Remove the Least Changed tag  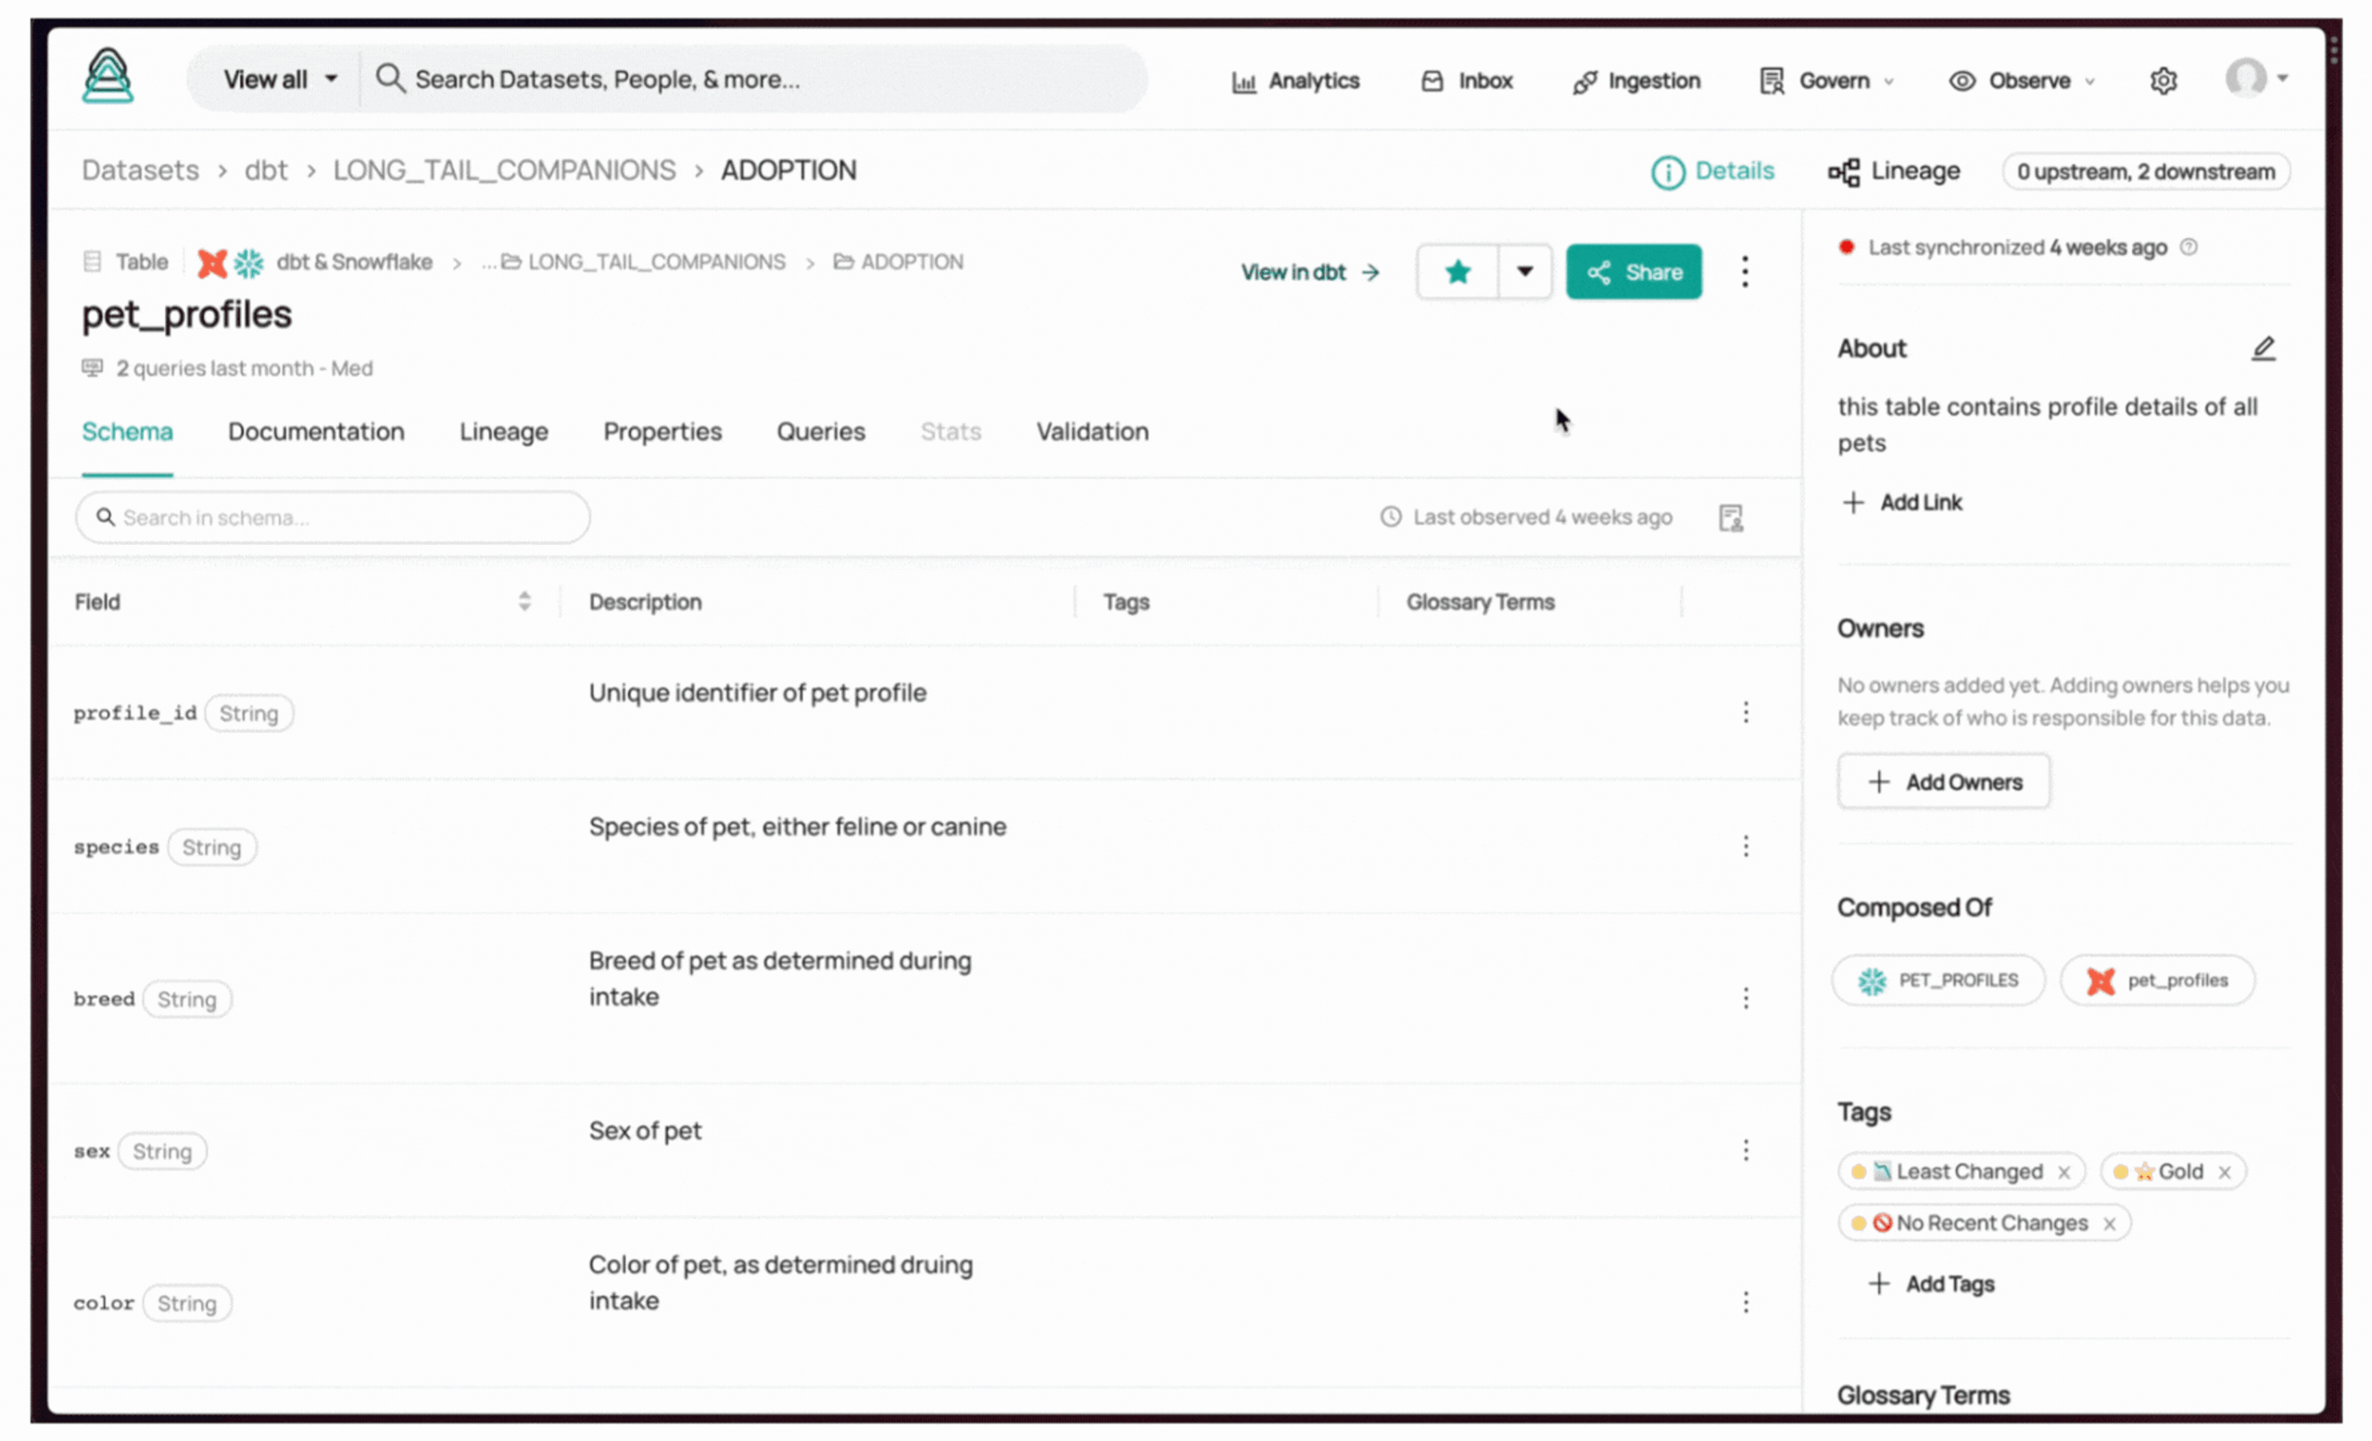click(x=2064, y=1172)
